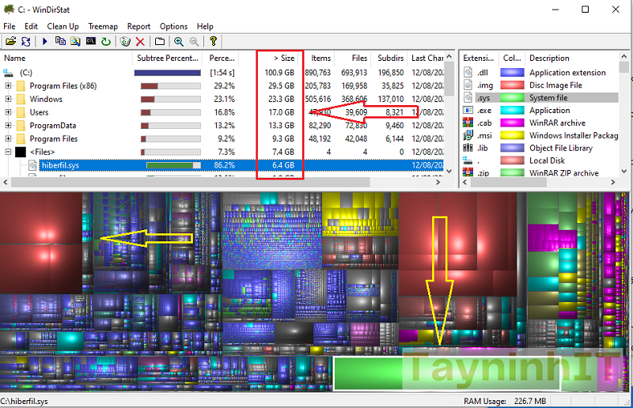This screenshot has width=633, height=408.
Task: Click the red X permanent delete icon
Action: click(x=140, y=41)
